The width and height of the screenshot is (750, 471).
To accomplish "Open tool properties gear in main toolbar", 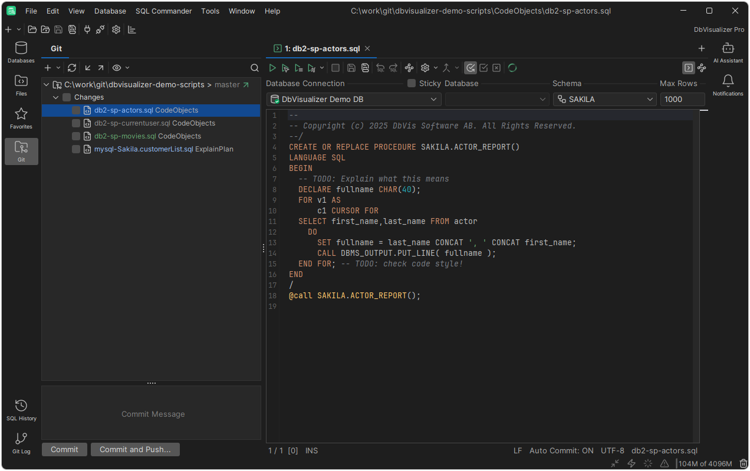I will (x=116, y=29).
